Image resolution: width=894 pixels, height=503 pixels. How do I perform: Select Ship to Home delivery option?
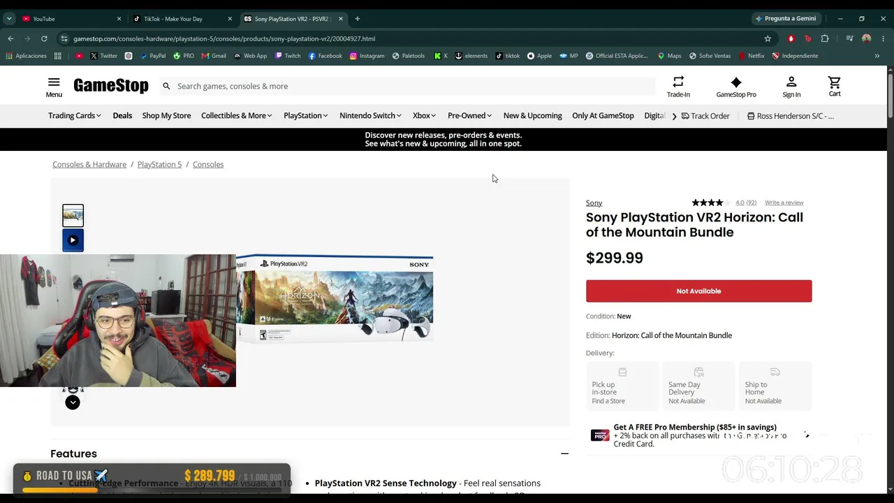click(x=775, y=386)
